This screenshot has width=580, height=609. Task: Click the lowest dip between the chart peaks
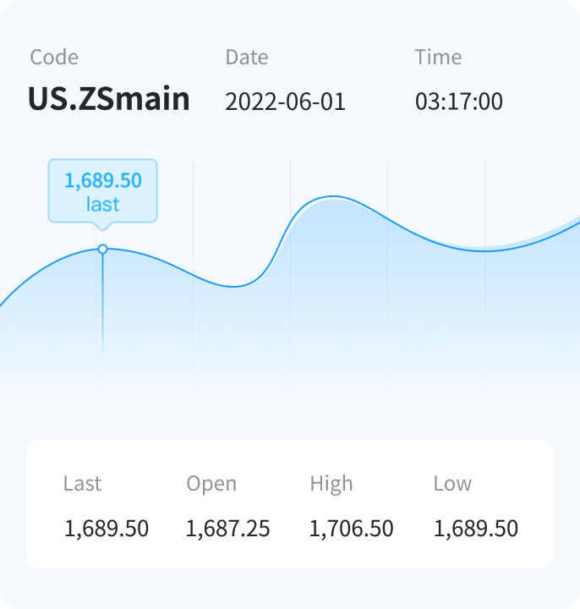click(235, 287)
